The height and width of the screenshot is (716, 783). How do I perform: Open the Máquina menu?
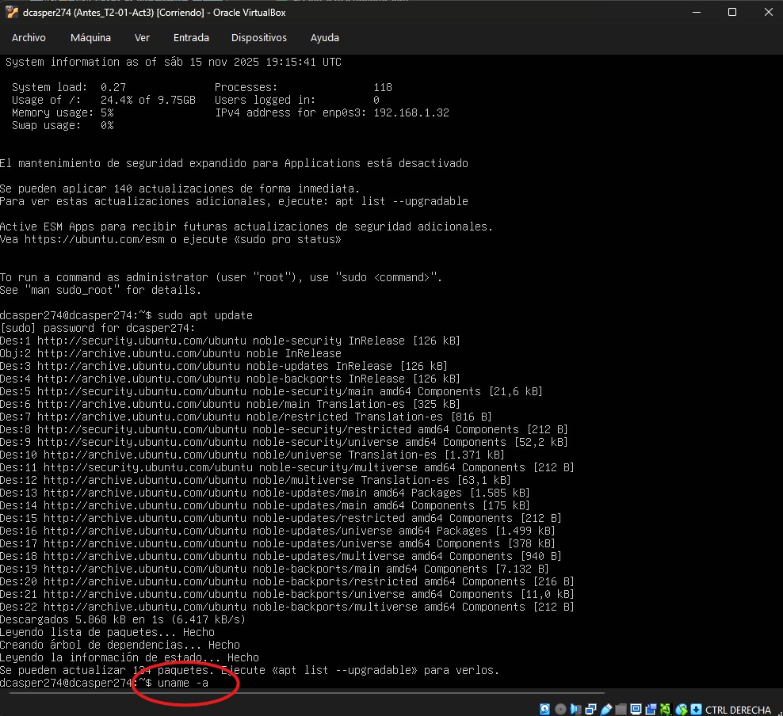[90, 38]
